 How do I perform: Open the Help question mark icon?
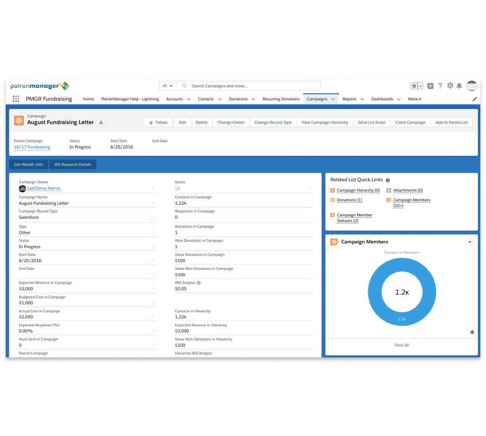[x=440, y=86]
